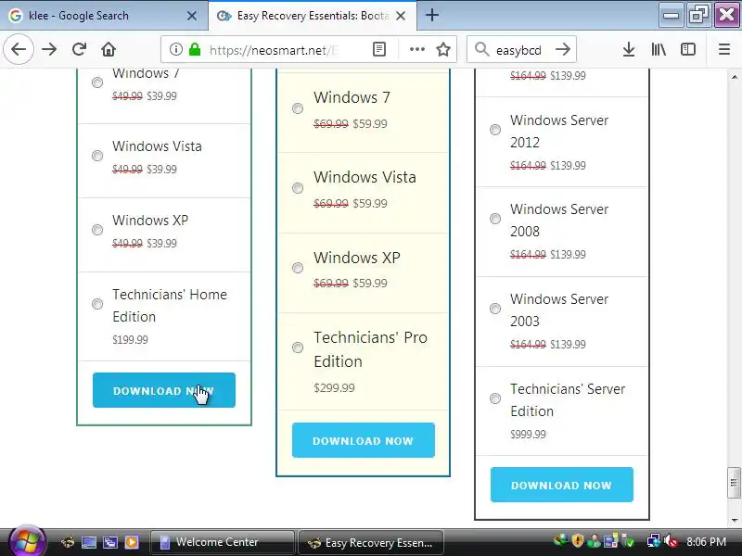The width and height of the screenshot is (742, 556).
Task: Select Windows Vista for $39.99
Action: point(97,156)
